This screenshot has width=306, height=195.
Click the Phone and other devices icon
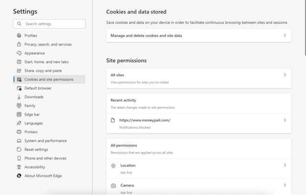pos(19,158)
